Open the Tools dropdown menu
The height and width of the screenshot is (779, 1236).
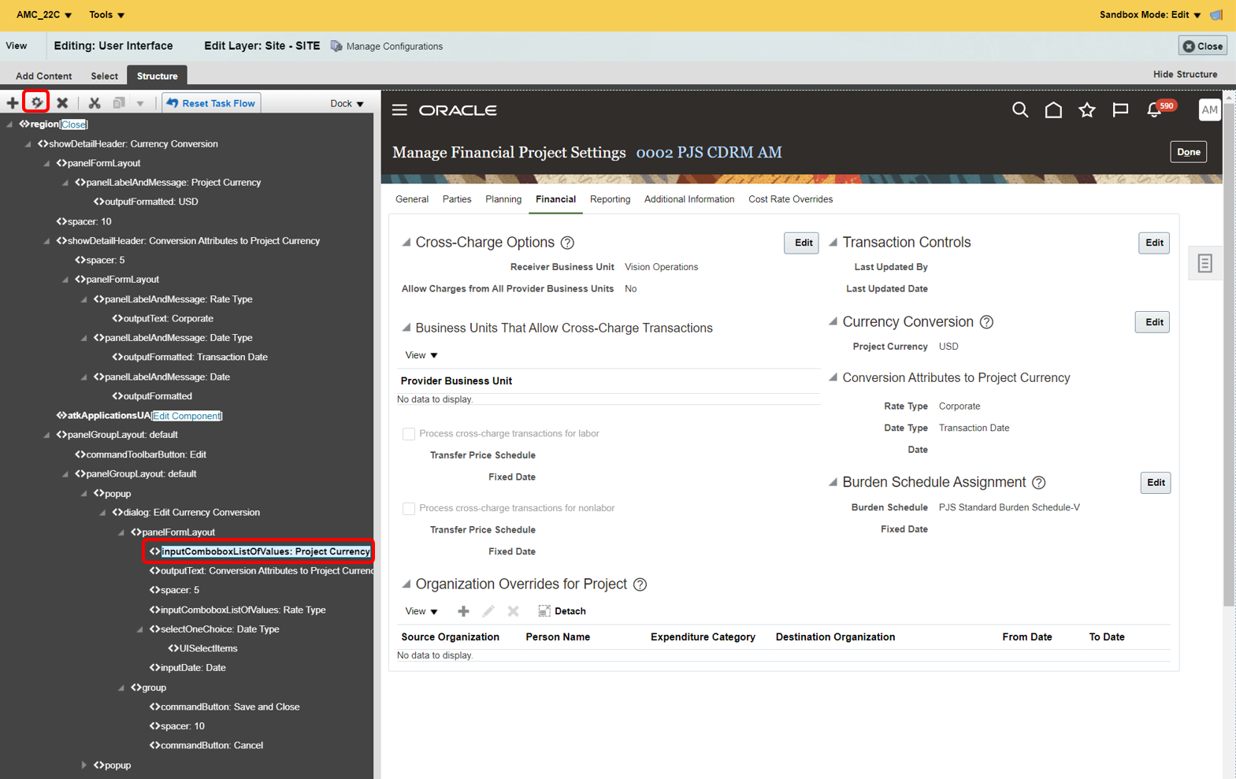(107, 15)
